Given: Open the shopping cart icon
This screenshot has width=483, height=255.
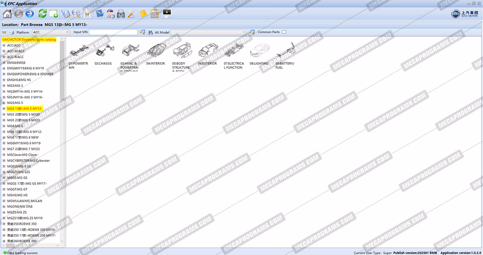Looking at the screenshot, I should tap(4, 32).
